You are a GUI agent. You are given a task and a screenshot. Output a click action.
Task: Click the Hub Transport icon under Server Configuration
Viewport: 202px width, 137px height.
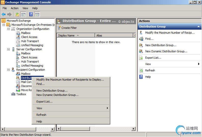18,61
